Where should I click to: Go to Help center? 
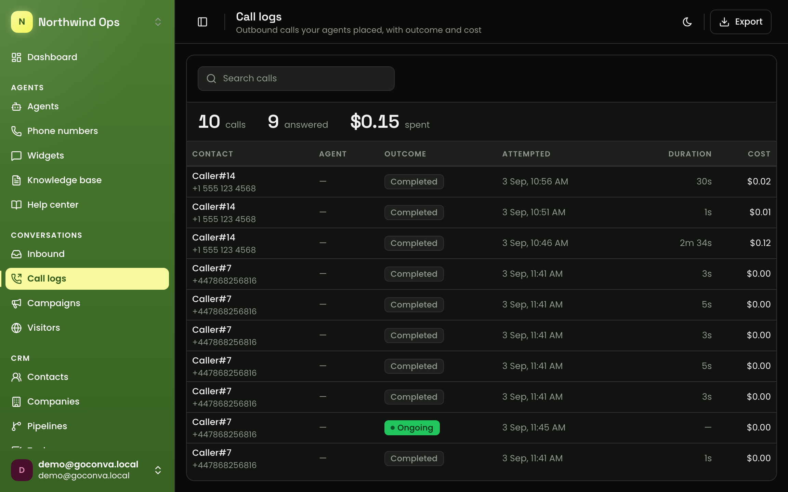coord(87,205)
